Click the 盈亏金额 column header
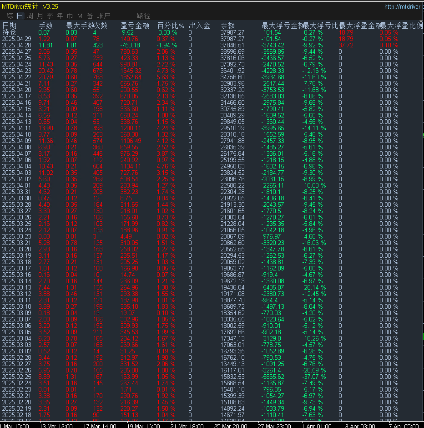Image resolution: width=424 pixels, height=428 pixels. [135, 26]
